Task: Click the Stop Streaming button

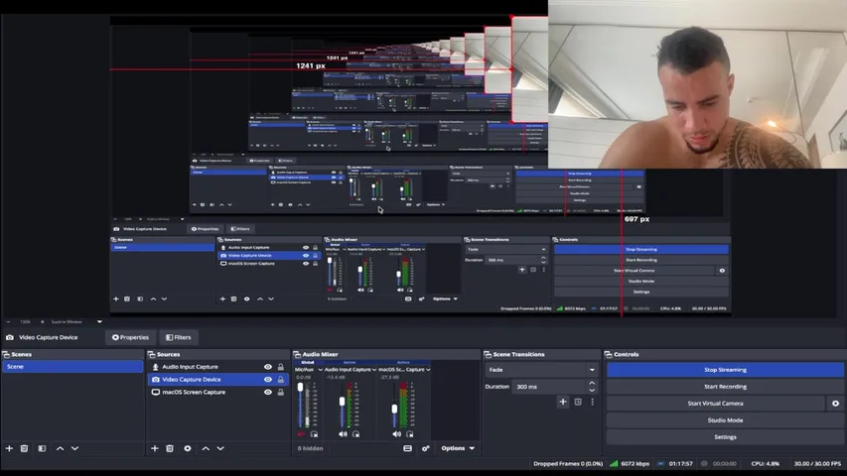Action: (725, 370)
